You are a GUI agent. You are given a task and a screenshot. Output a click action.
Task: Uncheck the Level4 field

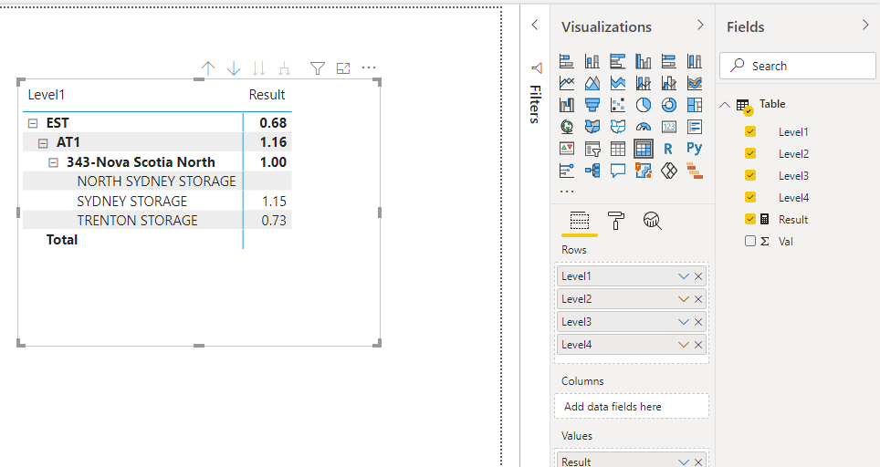pyautogui.click(x=750, y=197)
